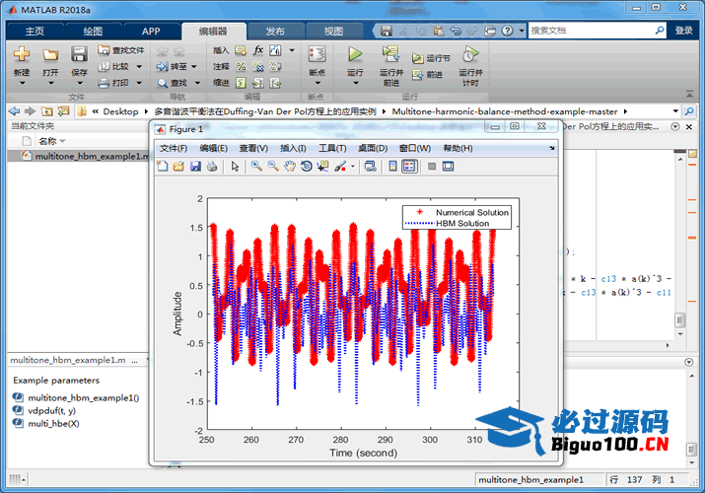Viewport: 705px width, 493px height.
Task: Click Save Figure icon in Figure 1 toolbar
Action: (x=195, y=167)
